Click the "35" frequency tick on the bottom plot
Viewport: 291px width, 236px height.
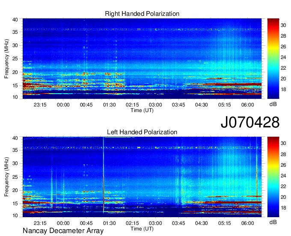coord(15,150)
